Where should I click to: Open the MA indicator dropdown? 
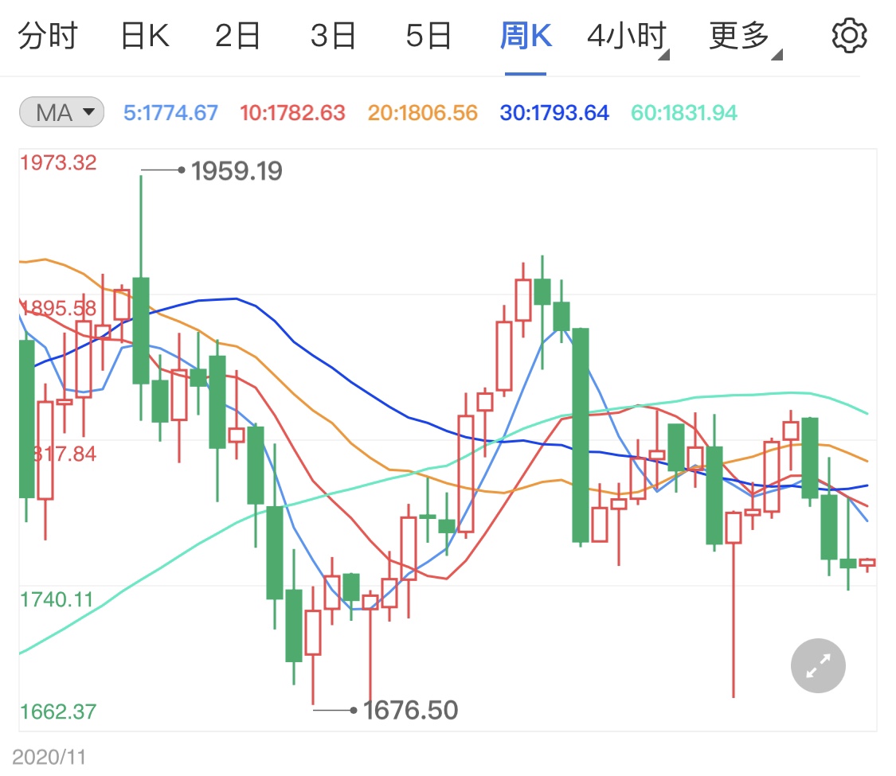[x=61, y=112]
